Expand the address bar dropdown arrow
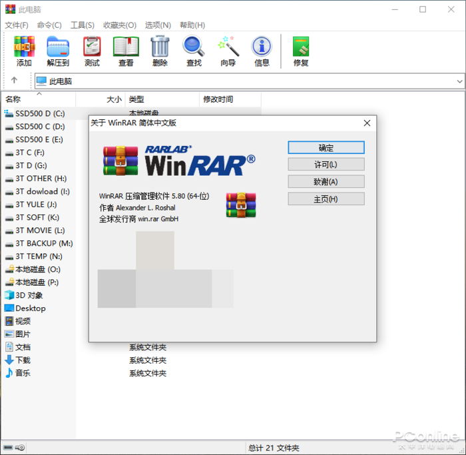 pyautogui.click(x=459, y=81)
